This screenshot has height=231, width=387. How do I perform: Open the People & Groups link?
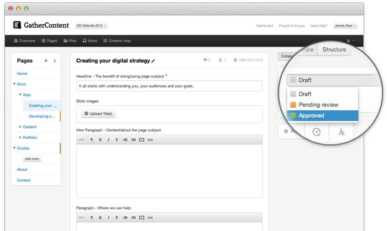click(291, 25)
